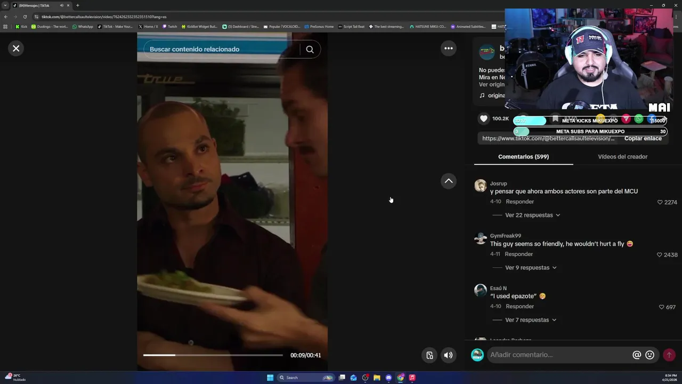
Task: Reload the page with browser refresh icon
Action: tap(25, 17)
